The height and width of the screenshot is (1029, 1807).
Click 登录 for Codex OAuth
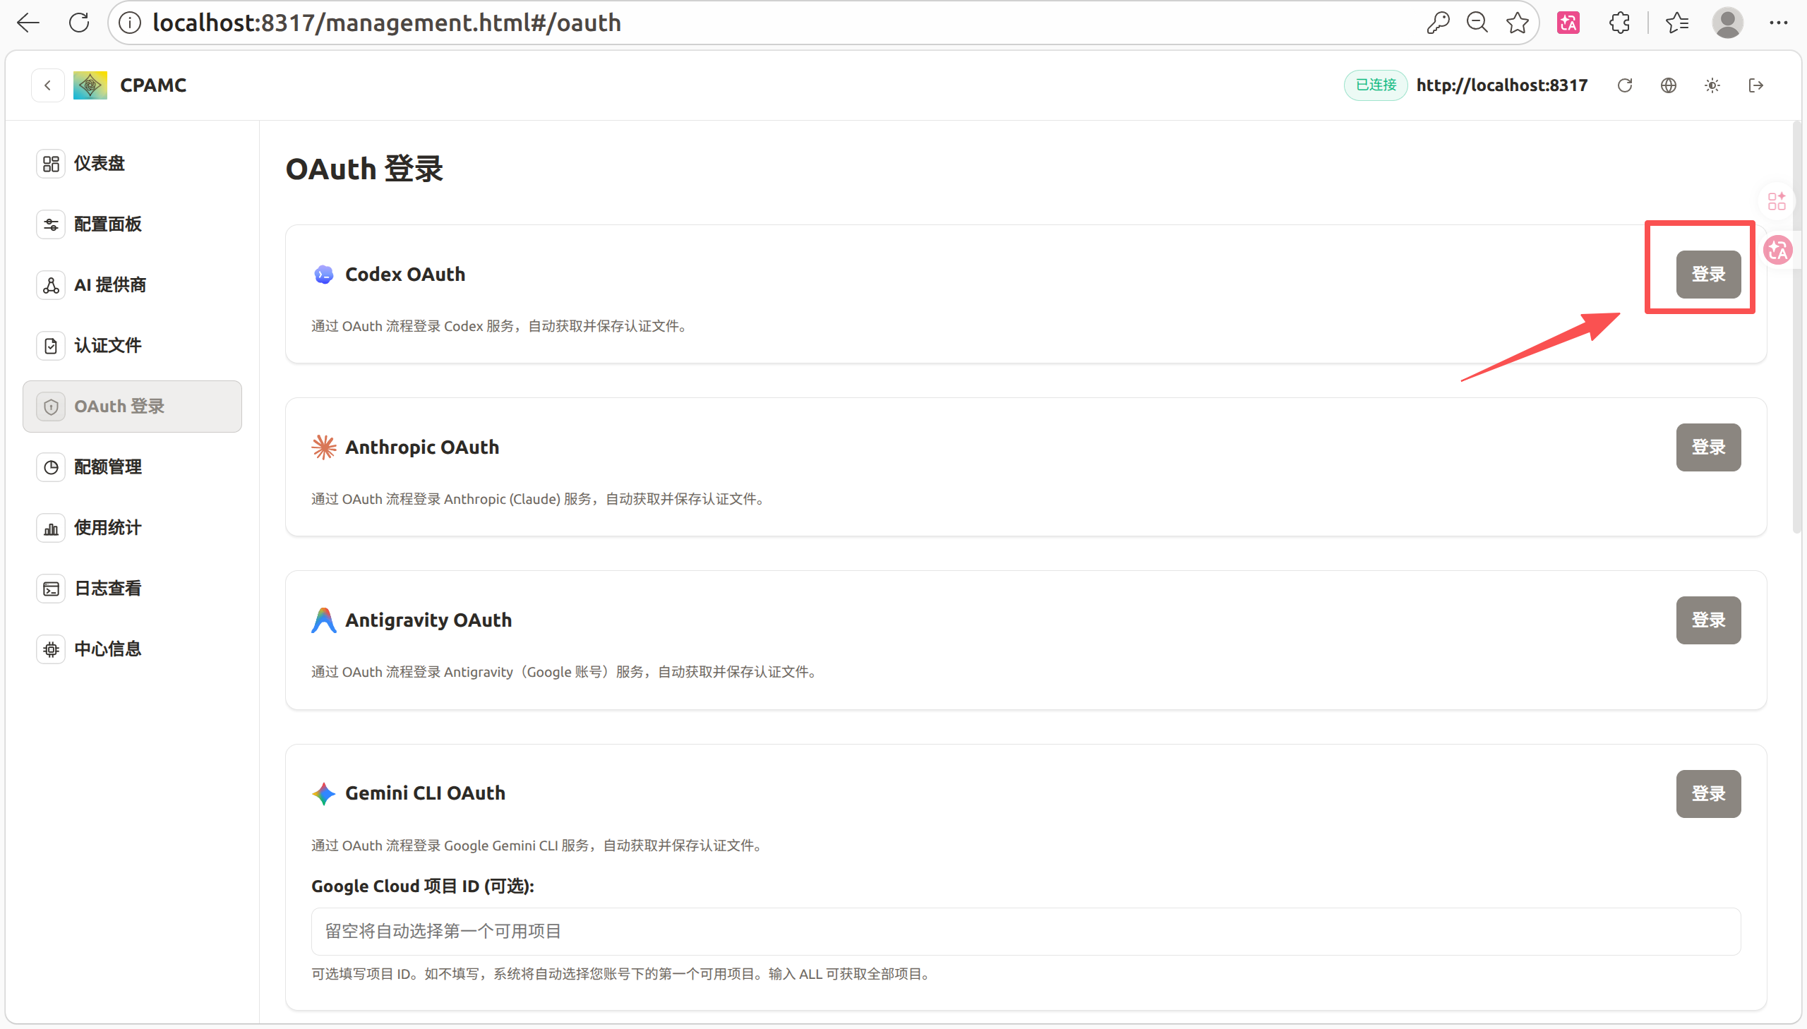(1708, 275)
